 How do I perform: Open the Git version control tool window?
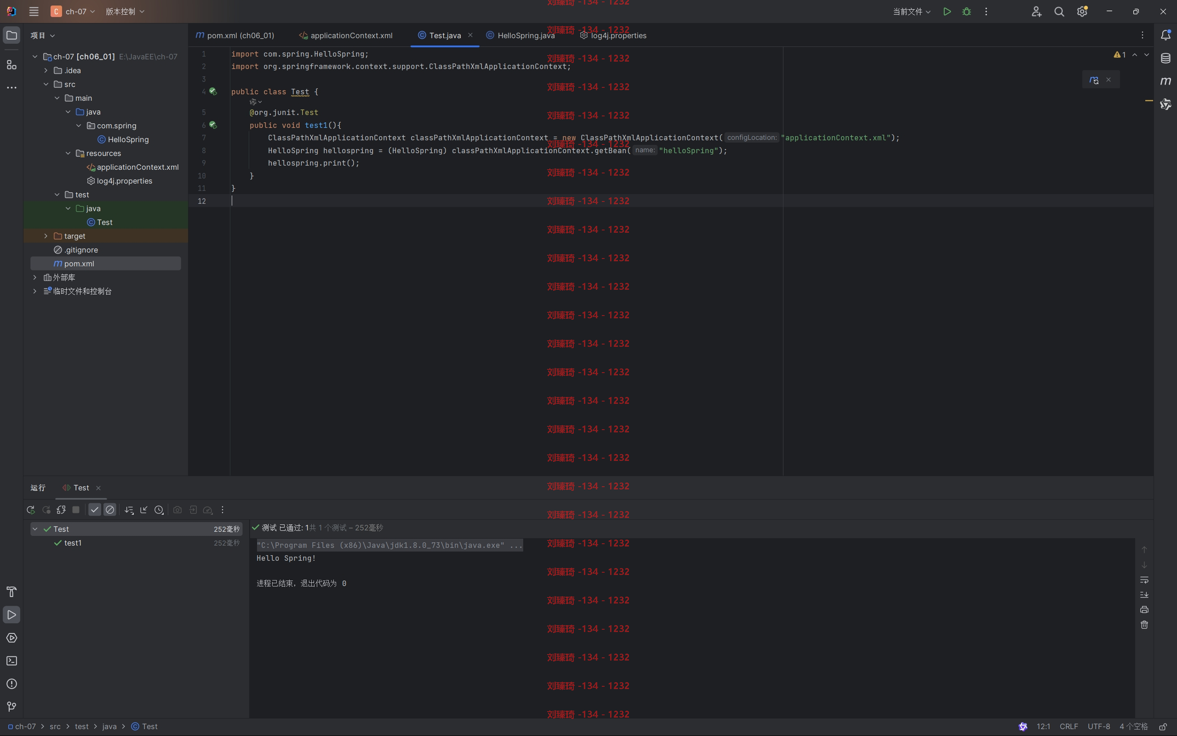click(11, 706)
